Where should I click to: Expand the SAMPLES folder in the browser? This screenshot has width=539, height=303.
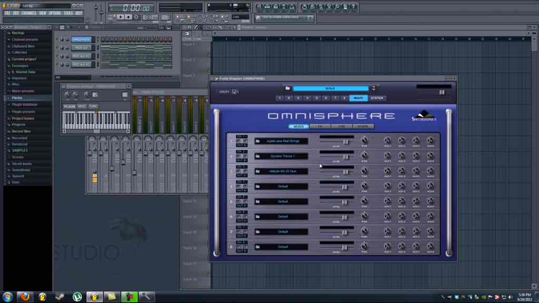19,151
